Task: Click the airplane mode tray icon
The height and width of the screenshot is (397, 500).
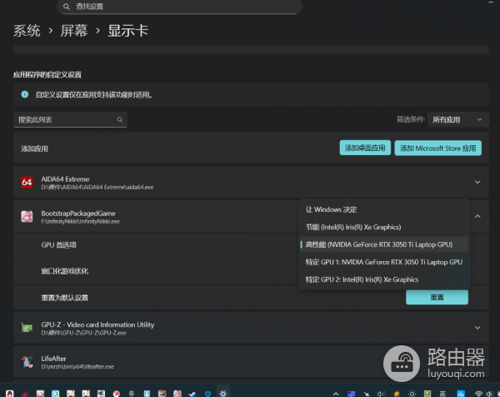Action: [x=367, y=394]
